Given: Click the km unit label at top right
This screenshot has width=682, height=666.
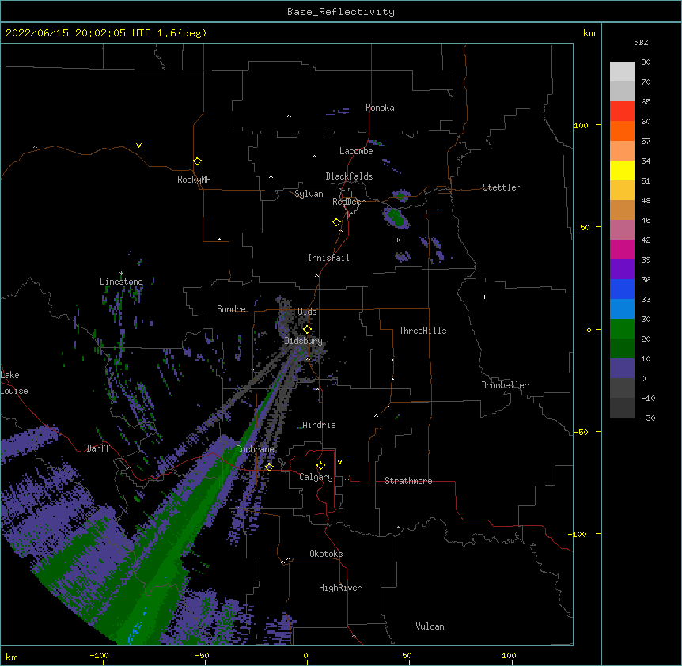Looking at the screenshot, I should click(x=589, y=33).
